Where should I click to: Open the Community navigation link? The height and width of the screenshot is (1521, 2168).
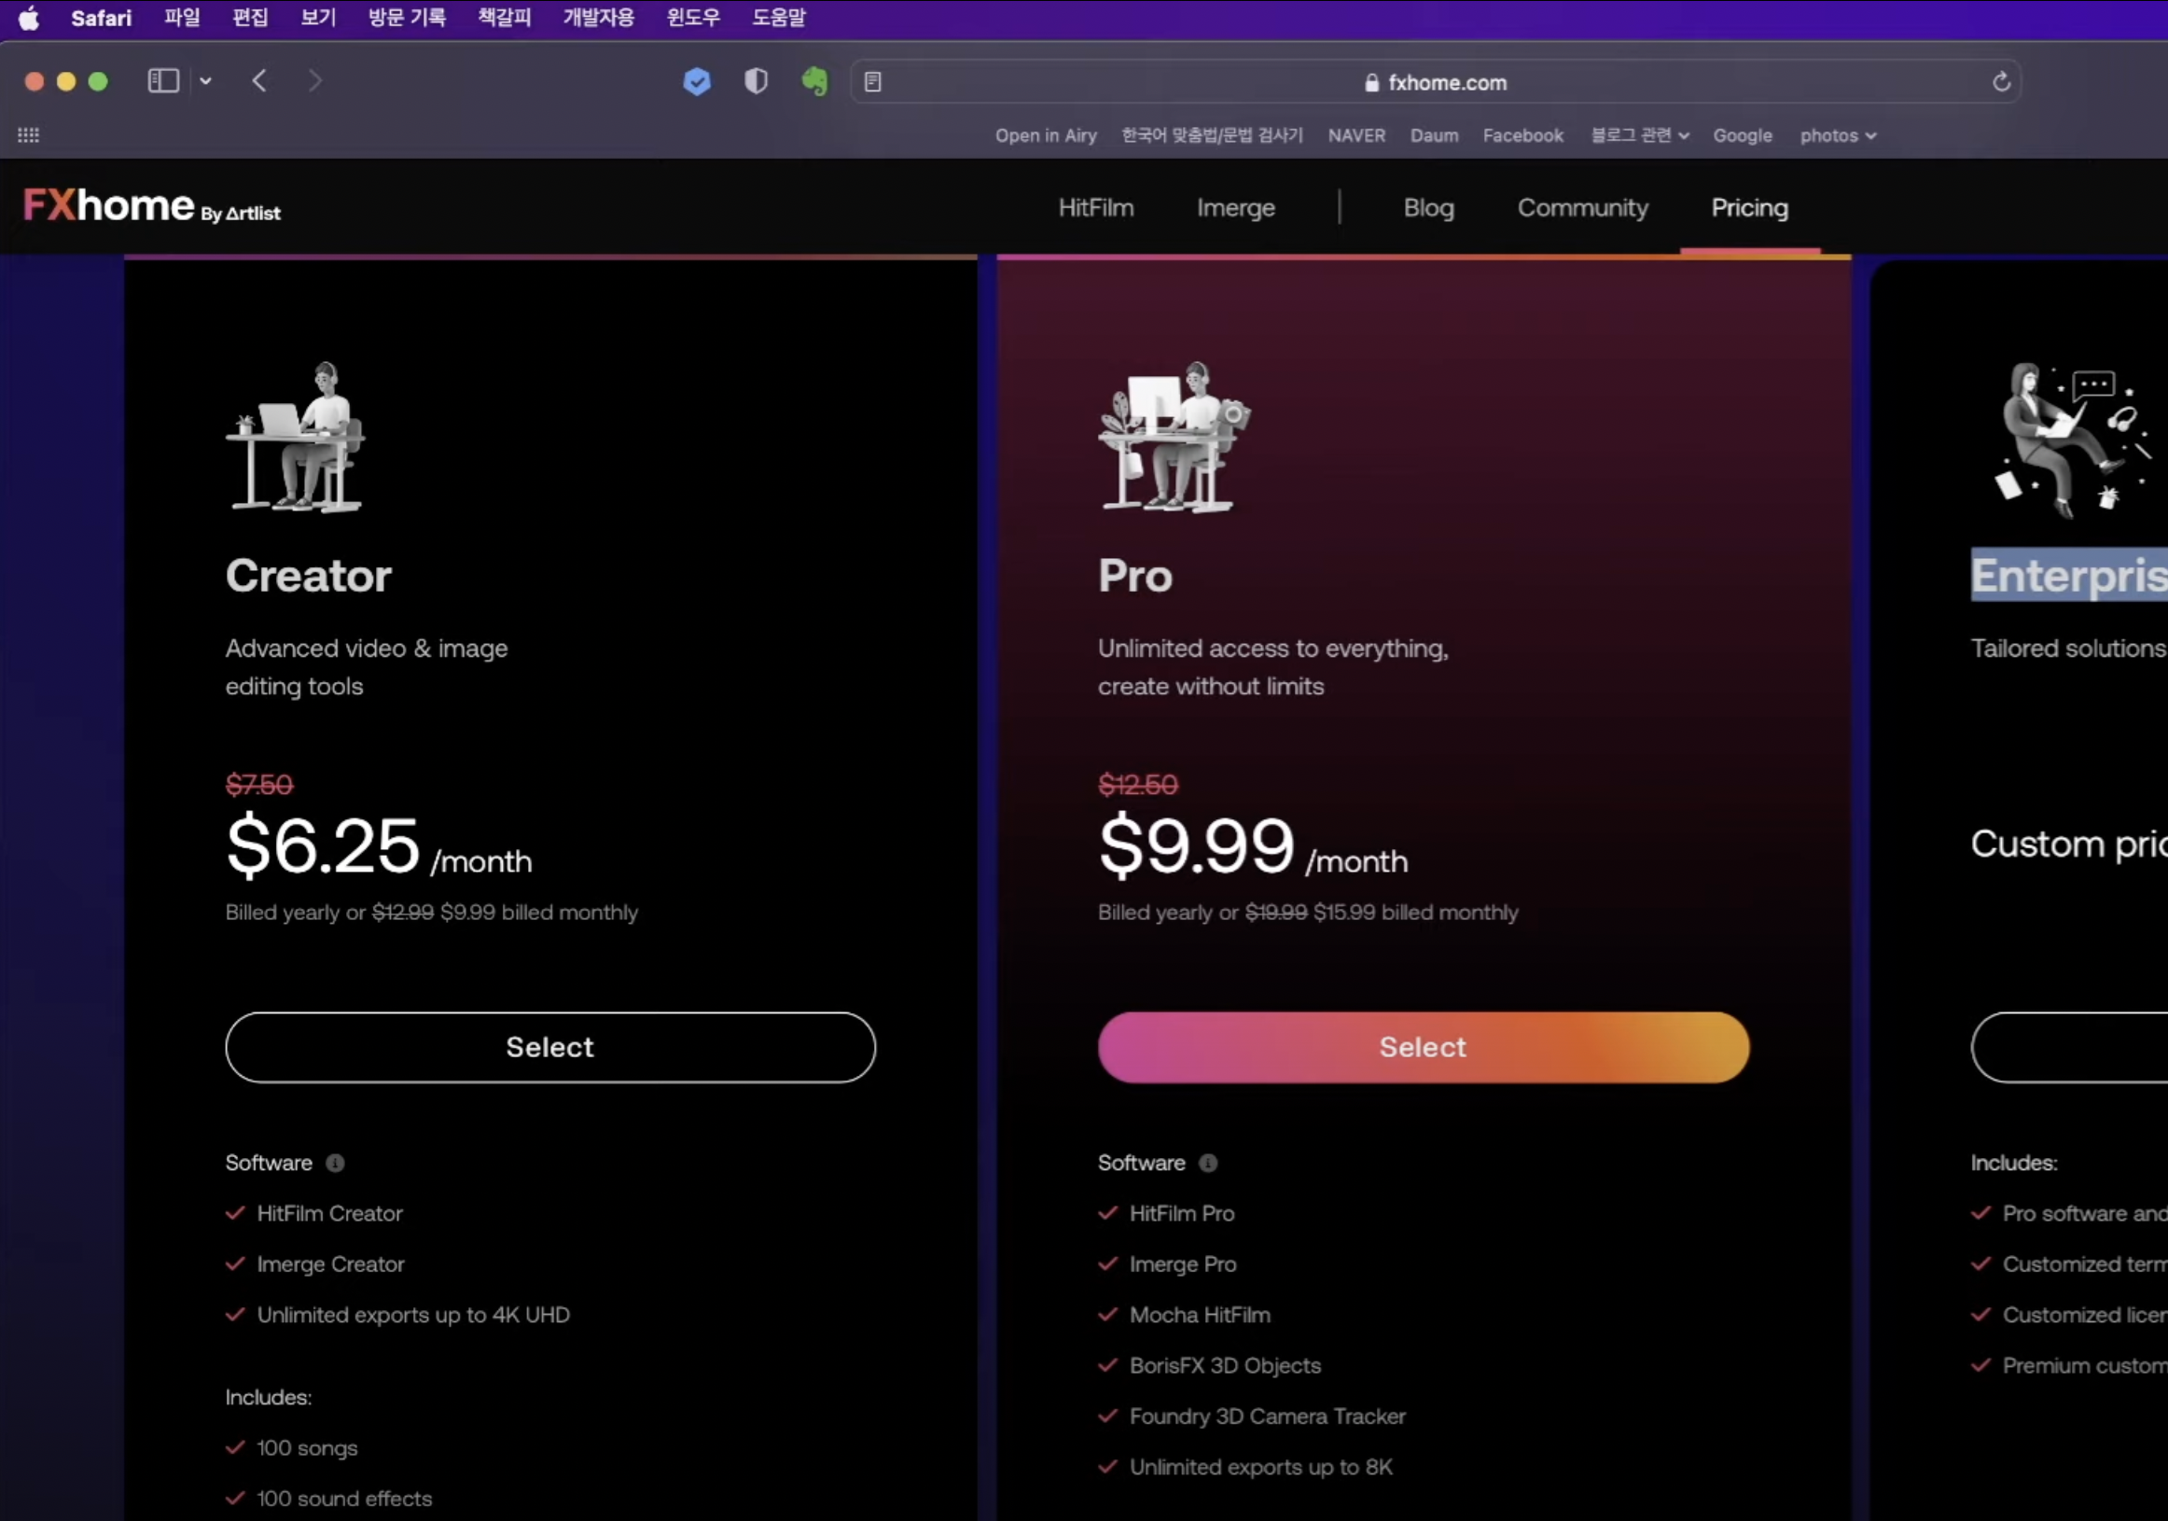(1582, 208)
